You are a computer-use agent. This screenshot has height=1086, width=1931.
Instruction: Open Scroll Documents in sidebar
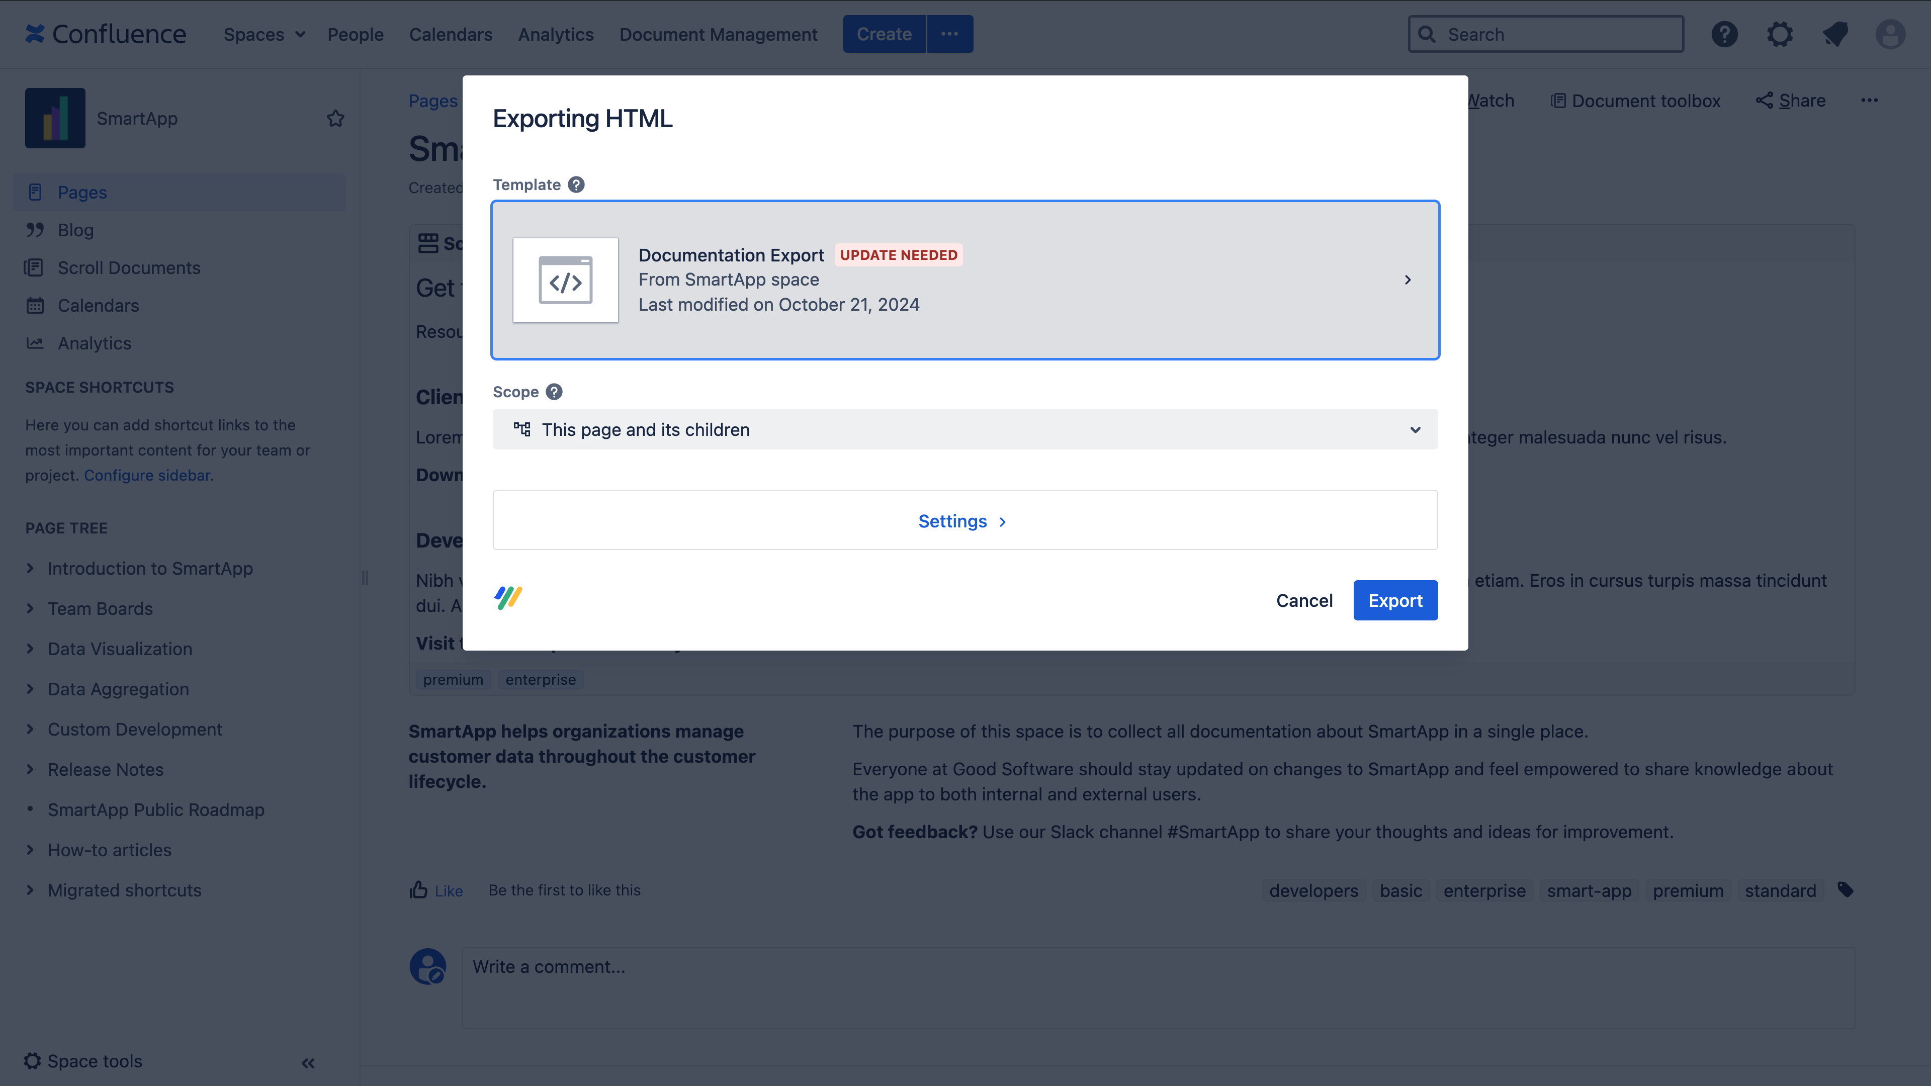point(129,267)
